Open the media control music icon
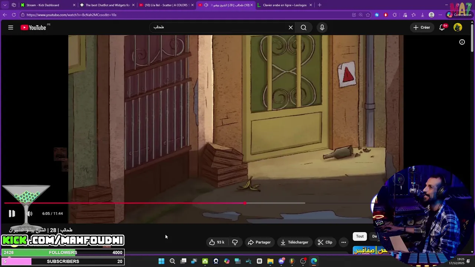 pyautogui.click(x=405, y=15)
